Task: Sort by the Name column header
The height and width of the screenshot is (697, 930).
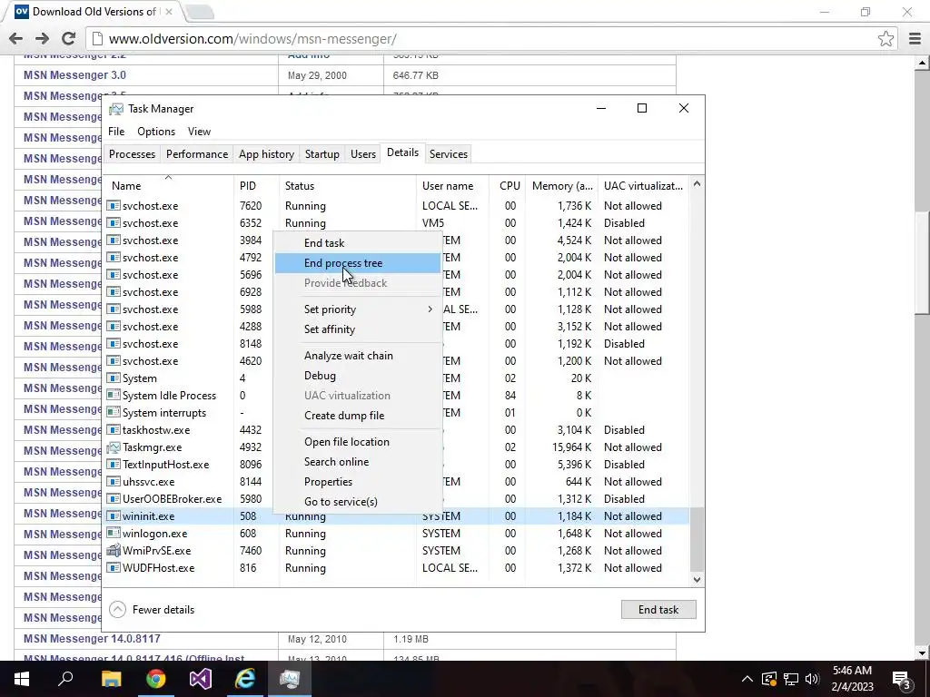Action: (x=169, y=185)
